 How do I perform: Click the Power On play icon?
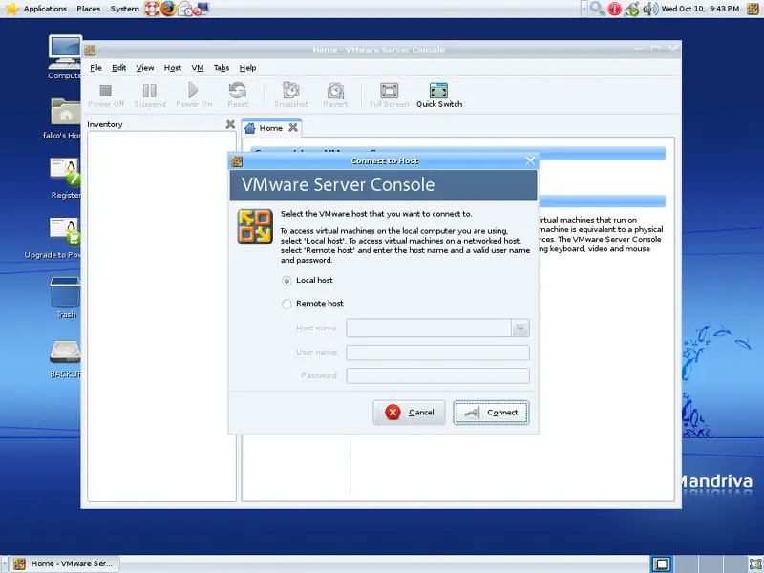[193, 90]
